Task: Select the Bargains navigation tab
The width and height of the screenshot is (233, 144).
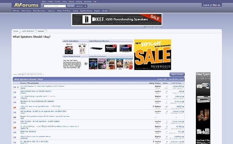Action: point(97,11)
